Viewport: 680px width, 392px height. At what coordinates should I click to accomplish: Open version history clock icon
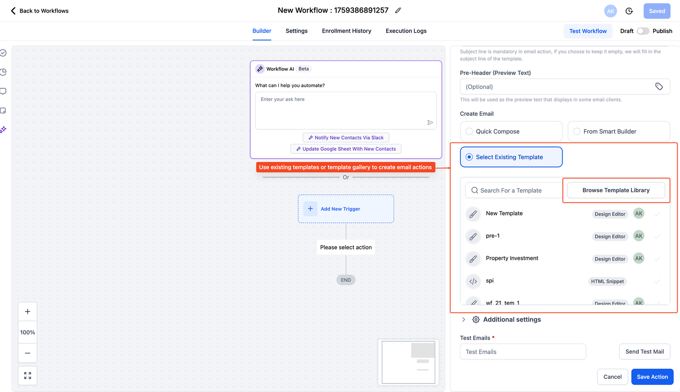[629, 11]
